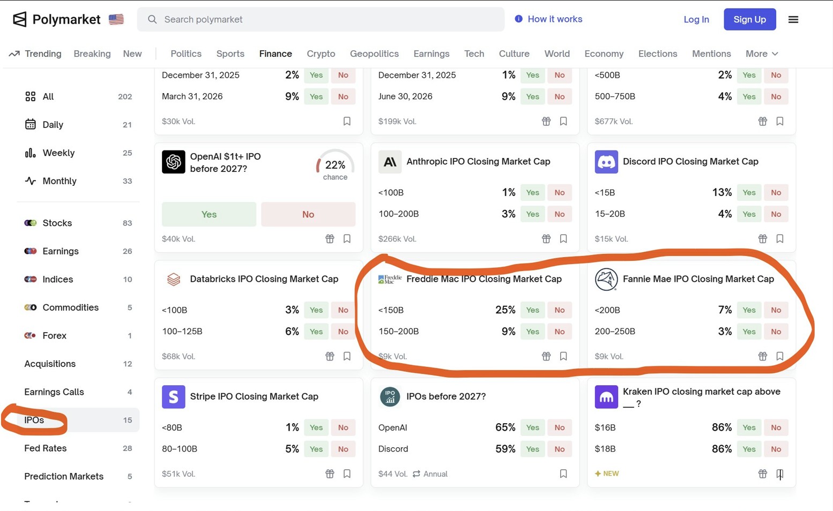Click the search magnifier icon
This screenshot has width=833, height=511.
coord(152,19)
